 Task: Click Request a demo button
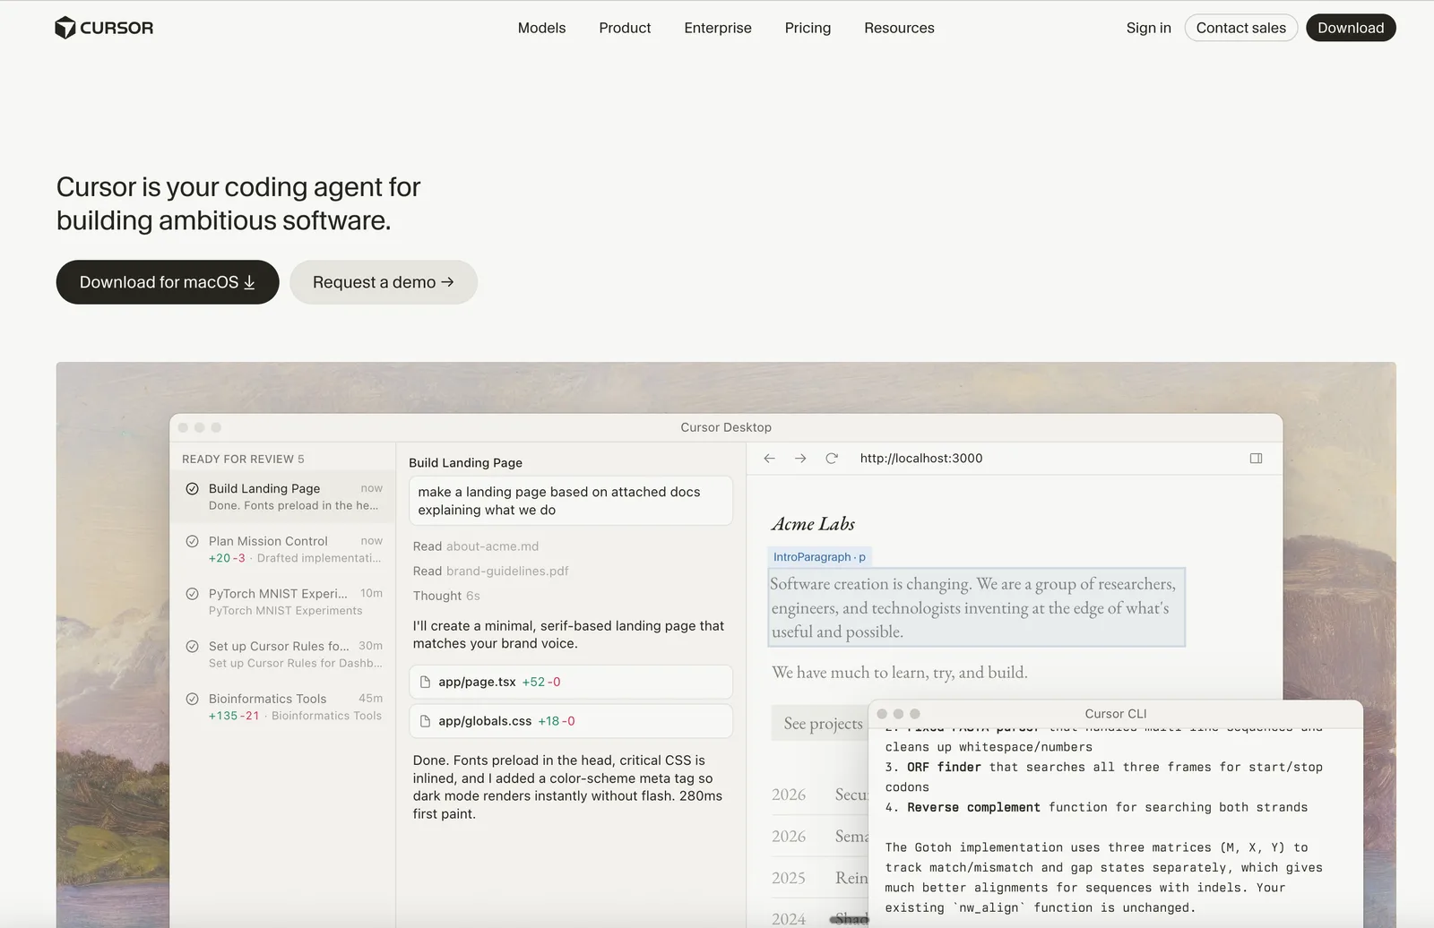[384, 282]
